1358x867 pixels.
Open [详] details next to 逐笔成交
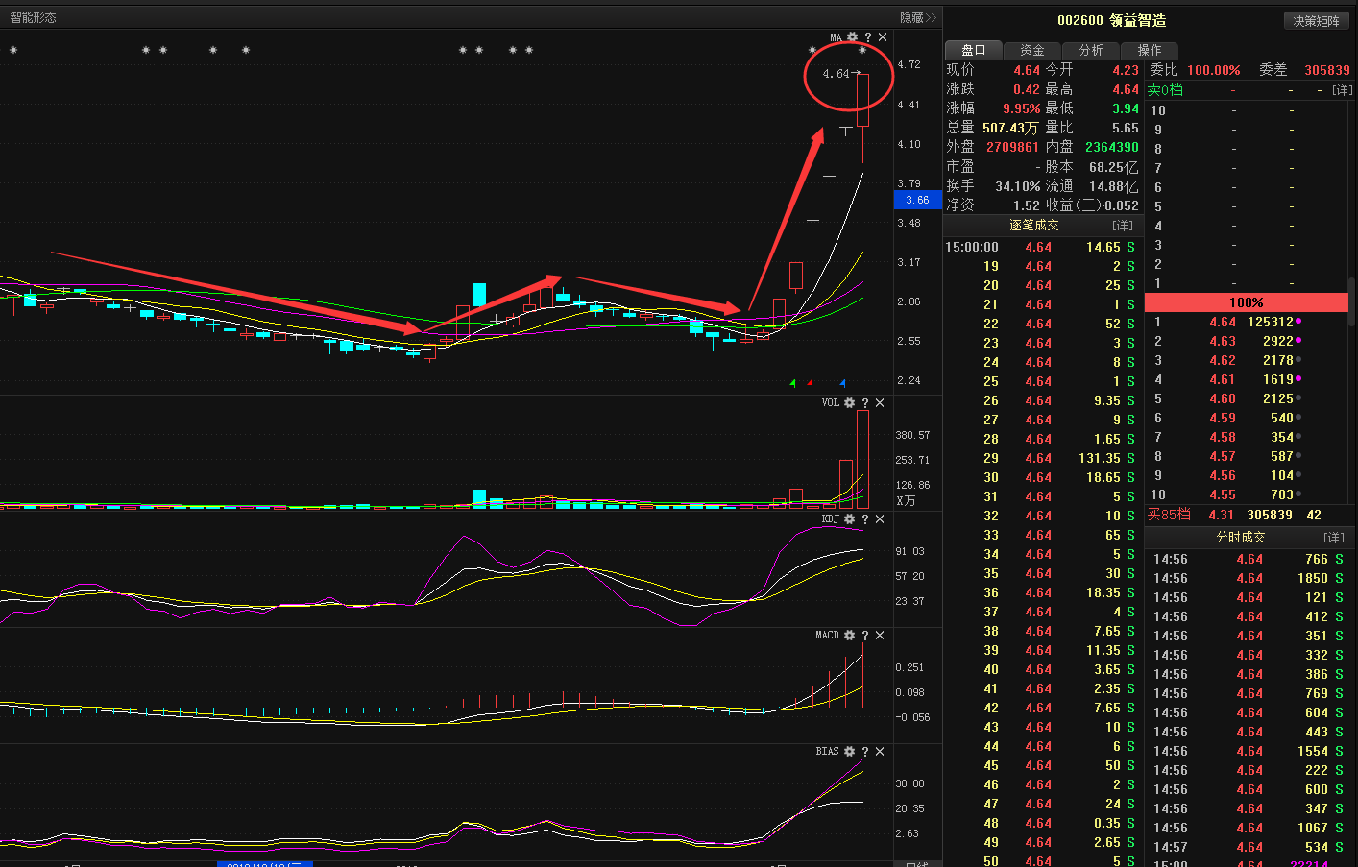(x=1123, y=226)
